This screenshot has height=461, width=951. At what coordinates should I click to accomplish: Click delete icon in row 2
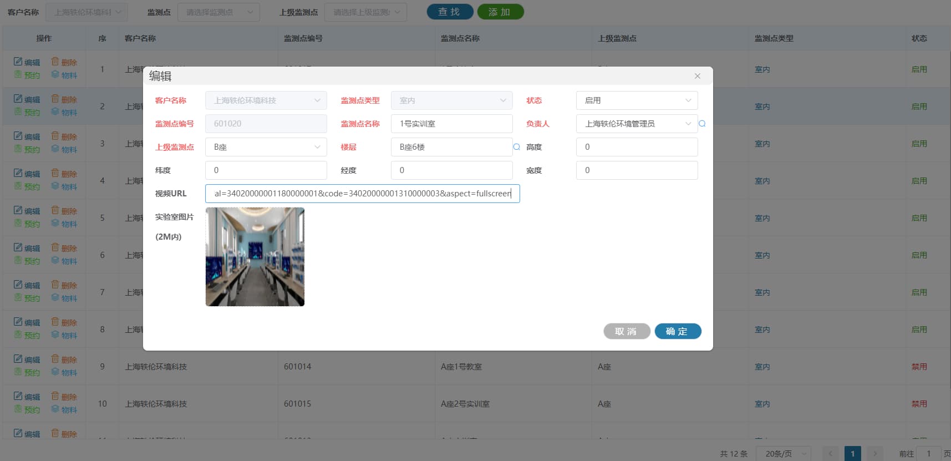[x=55, y=99]
